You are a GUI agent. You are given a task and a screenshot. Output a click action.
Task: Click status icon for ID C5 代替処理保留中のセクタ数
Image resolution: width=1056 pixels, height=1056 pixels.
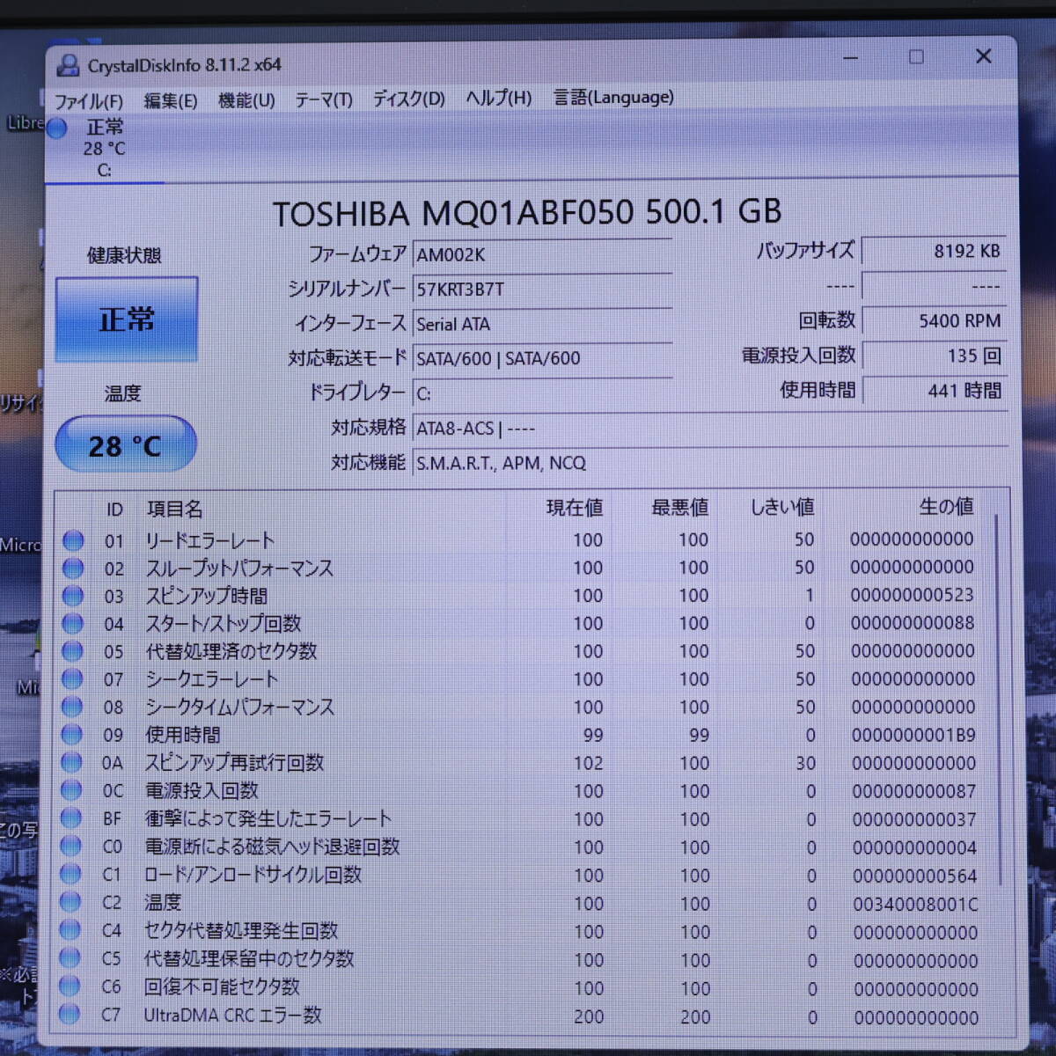pyautogui.click(x=70, y=958)
